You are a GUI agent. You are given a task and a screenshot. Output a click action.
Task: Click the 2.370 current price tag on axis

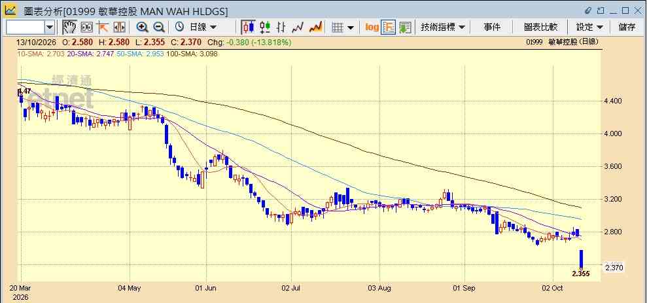[x=614, y=268]
